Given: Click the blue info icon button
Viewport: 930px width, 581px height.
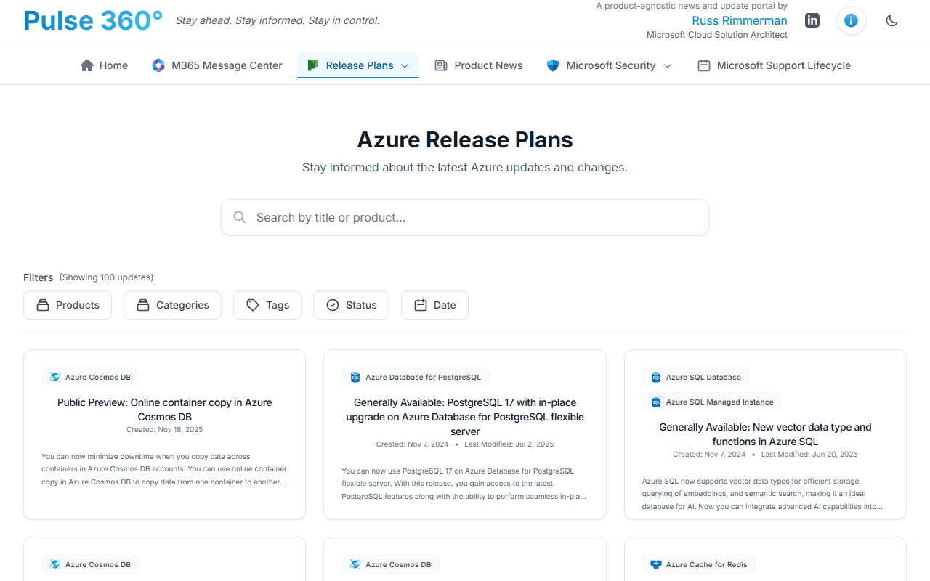Looking at the screenshot, I should (852, 20).
